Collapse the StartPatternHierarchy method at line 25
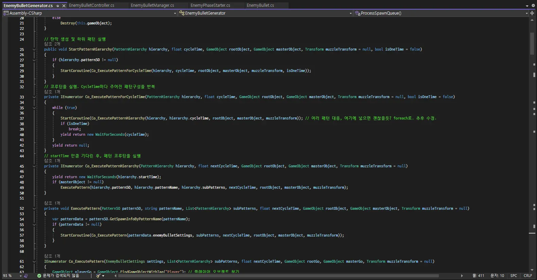The height and width of the screenshot is (280, 537). click(x=34, y=50)
